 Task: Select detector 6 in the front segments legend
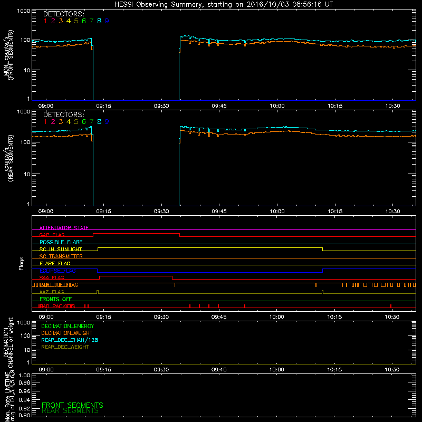click(x=84, y=21)
